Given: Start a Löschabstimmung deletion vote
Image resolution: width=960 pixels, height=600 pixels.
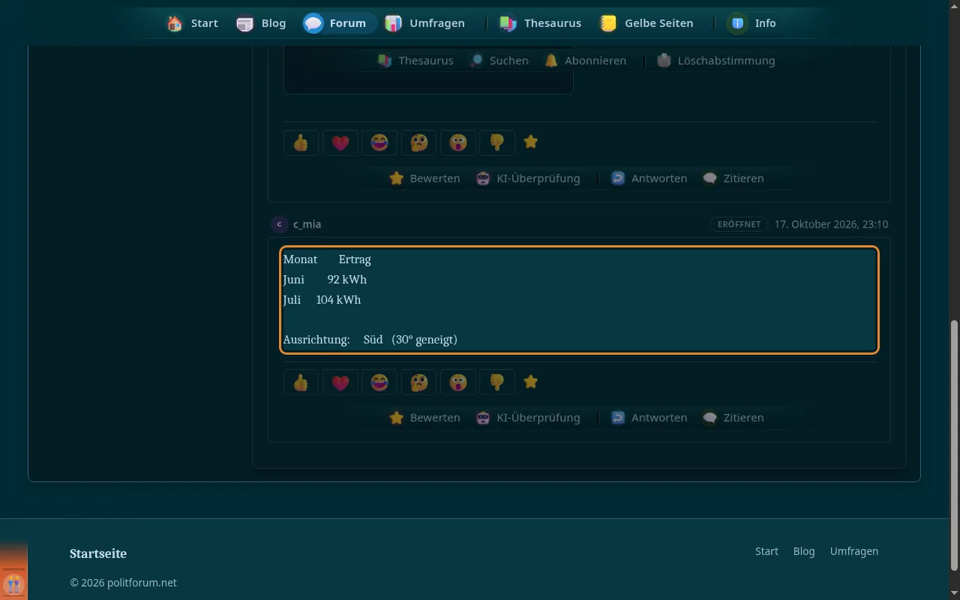Looking at the screenshot, I should (x=715, y=61).
